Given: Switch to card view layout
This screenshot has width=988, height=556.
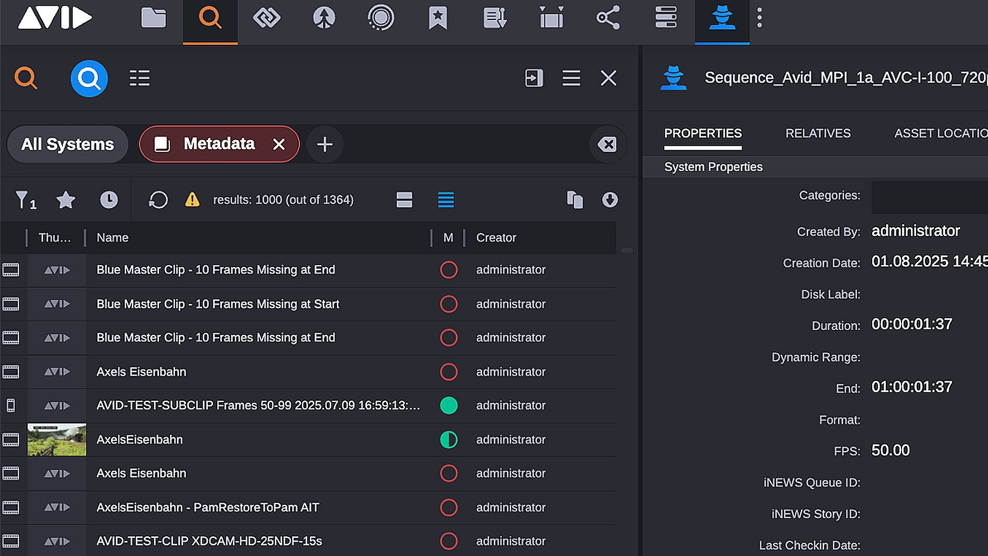Looking at the screenshot, I should [404, 200].
